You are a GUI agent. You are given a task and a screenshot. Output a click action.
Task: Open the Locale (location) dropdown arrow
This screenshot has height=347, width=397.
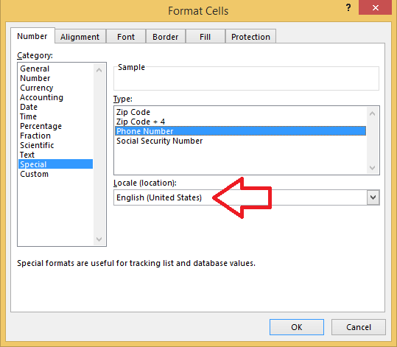pyautogui.click(x=373, y=197)
